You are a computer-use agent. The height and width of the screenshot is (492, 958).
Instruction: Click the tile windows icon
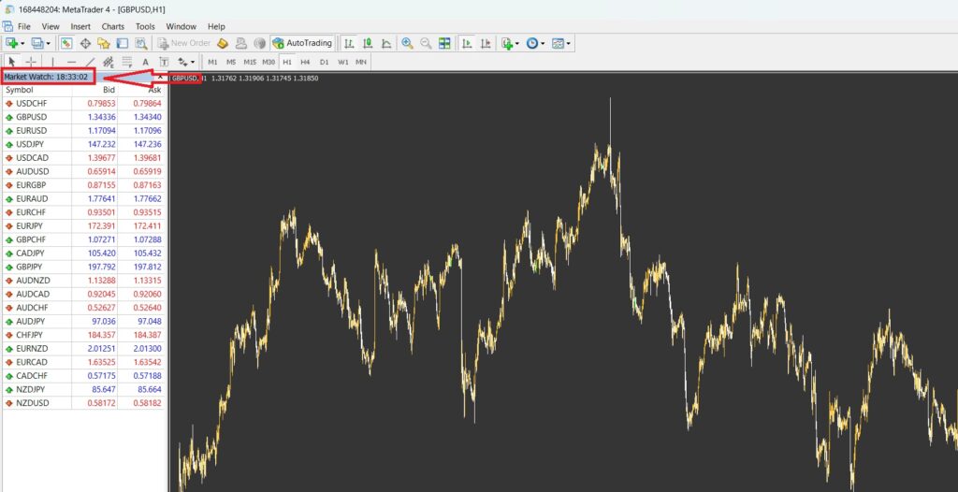tap(444, 43)
